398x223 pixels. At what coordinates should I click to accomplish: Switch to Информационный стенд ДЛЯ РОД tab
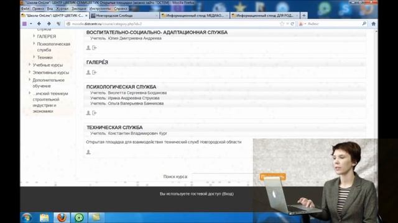click(x=265, y=15)
